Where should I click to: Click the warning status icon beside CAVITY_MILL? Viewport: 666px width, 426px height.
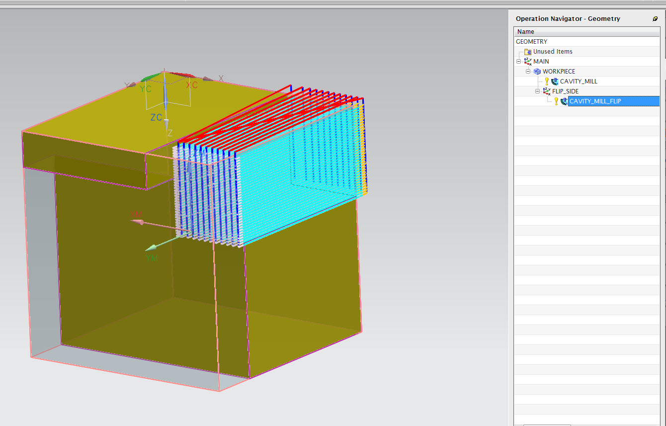547,81
